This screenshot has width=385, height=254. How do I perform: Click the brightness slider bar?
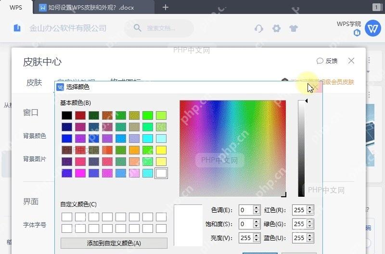(301, 149)
